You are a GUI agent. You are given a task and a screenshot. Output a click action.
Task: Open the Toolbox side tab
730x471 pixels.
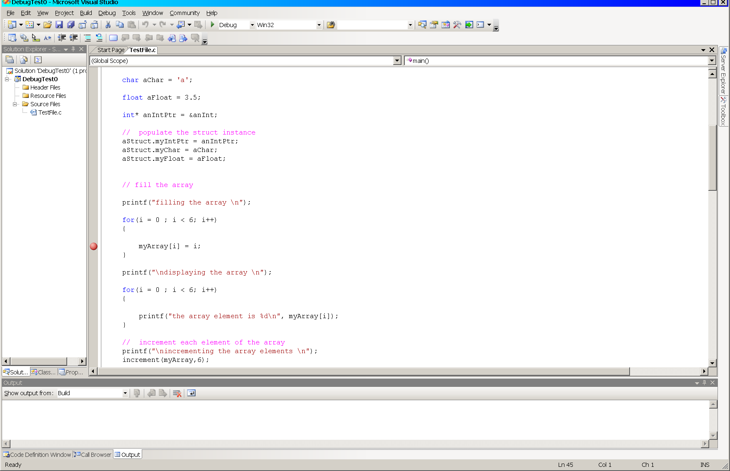coord(723,111)
